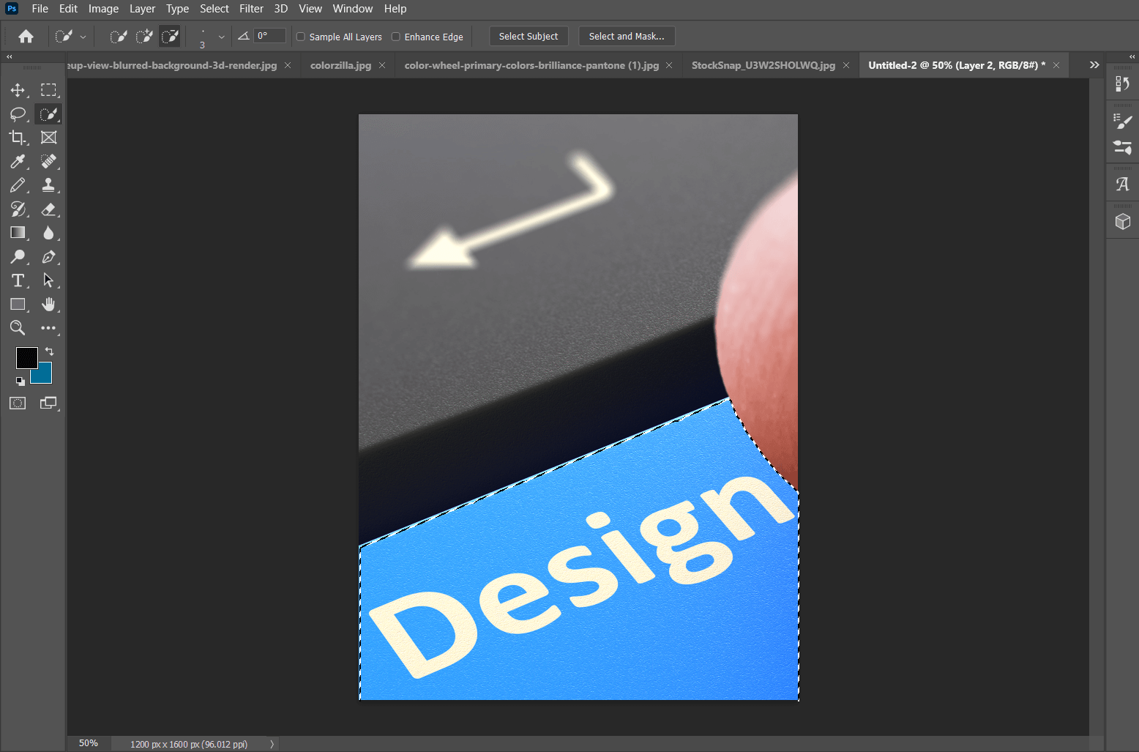
Task: Open the tool preset picker dropdown
Action: pos(83,35)
